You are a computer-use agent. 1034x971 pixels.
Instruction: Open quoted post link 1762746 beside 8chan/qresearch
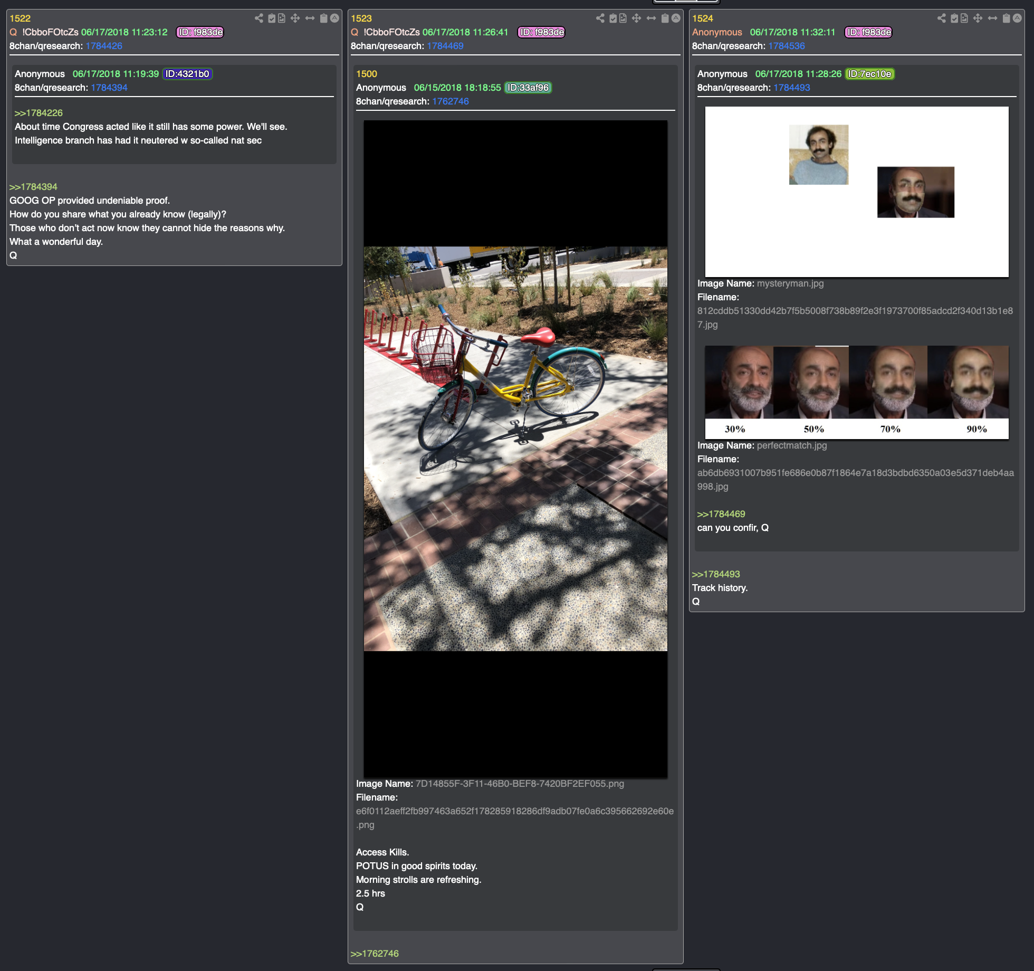pos(451,101)
